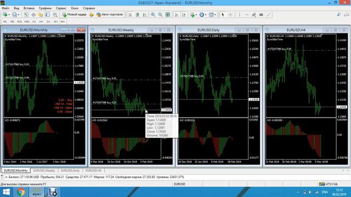Click the Новый ордер button
351x197 pixels.
tap(75, 15)
